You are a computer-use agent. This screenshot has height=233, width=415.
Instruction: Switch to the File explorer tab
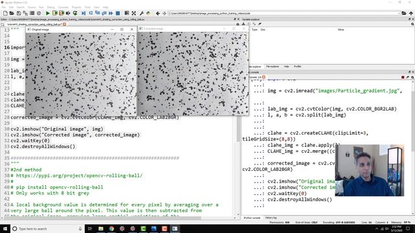272,67
